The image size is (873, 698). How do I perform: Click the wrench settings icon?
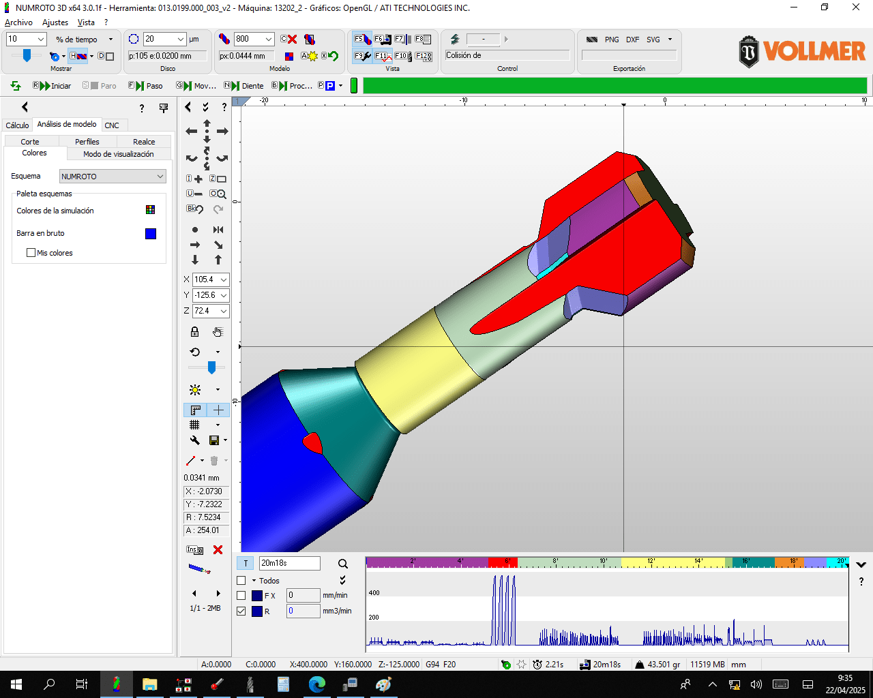[x=195, y=440]
